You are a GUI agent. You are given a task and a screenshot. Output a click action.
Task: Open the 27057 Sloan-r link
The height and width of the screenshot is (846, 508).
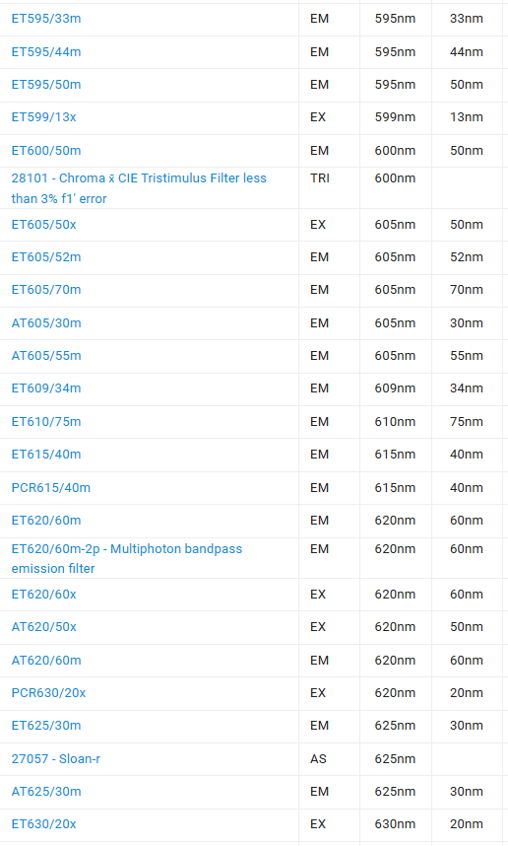click(x=56, y=758)
